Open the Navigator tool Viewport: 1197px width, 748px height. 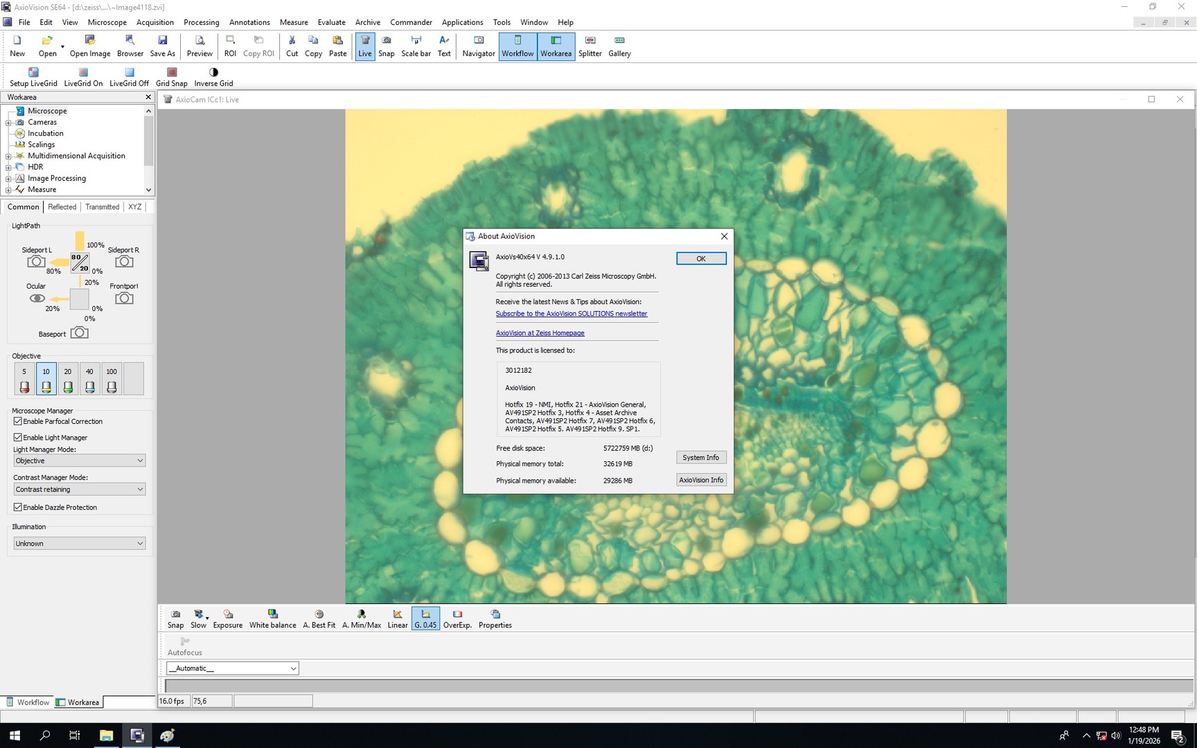(478, 46)
